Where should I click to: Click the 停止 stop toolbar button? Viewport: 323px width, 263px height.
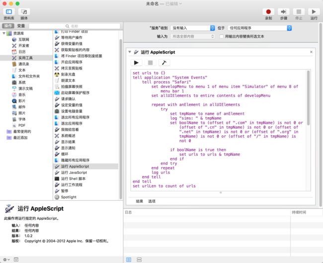[x=299, y=12]
